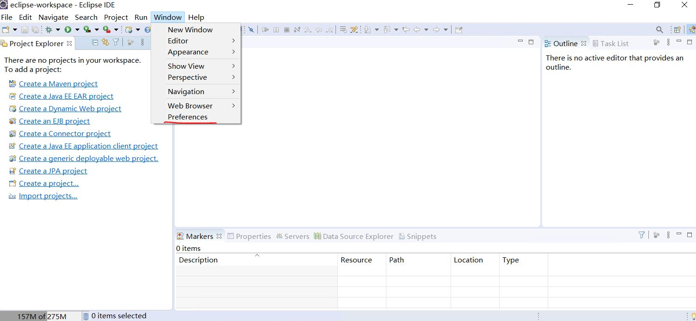Click the green Run button icon

[x=68, y=30]
